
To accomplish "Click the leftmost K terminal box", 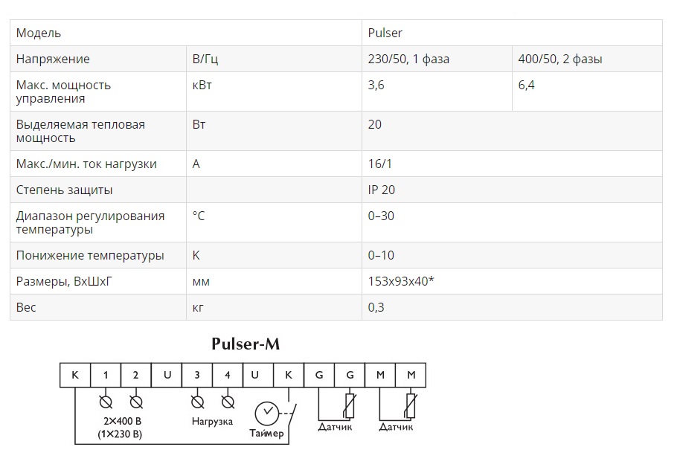I will point(75,375).
